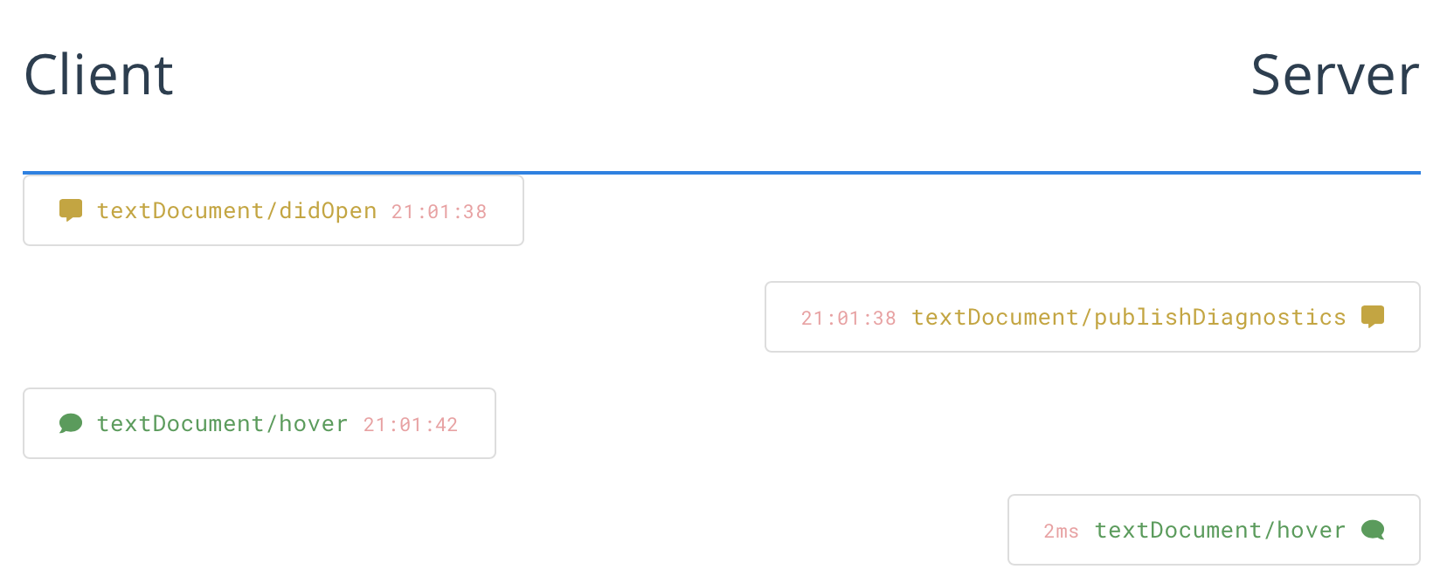
Task: Open the textDocument/publishDiagnostics message card
Action: (1091, 317)
